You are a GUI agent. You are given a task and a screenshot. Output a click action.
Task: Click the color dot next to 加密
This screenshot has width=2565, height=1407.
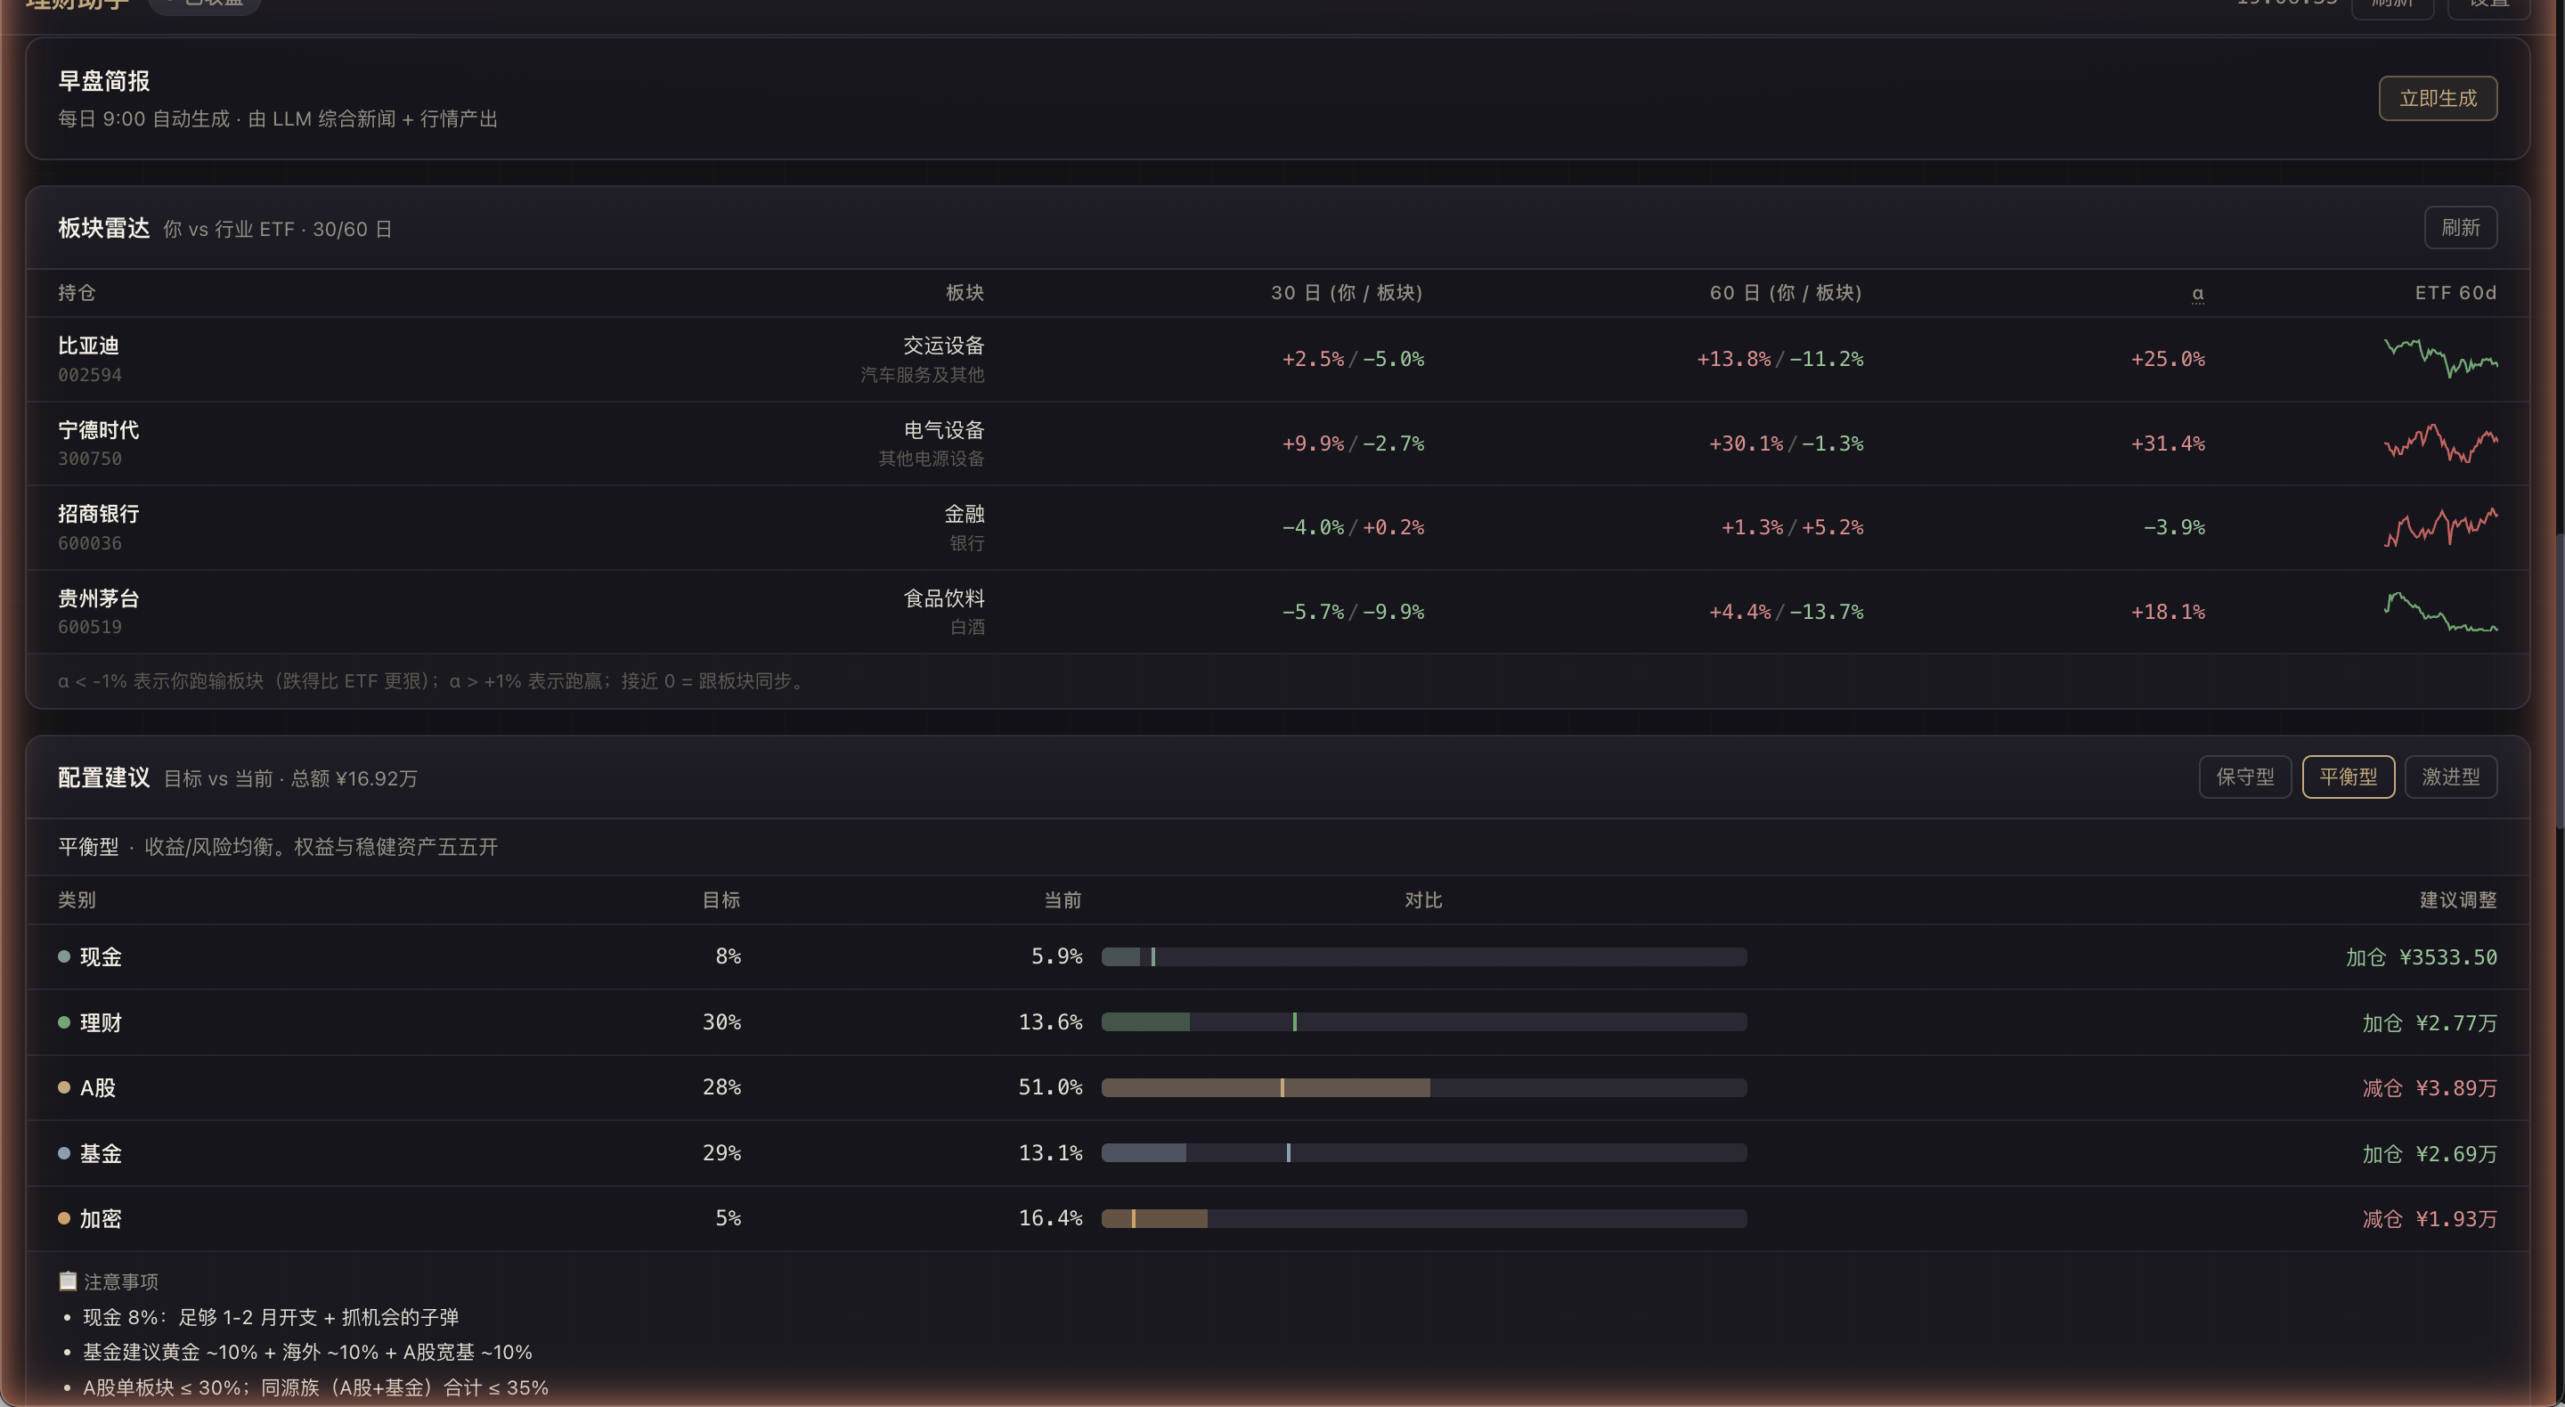pyautogui.click(x=64, y=1218)
